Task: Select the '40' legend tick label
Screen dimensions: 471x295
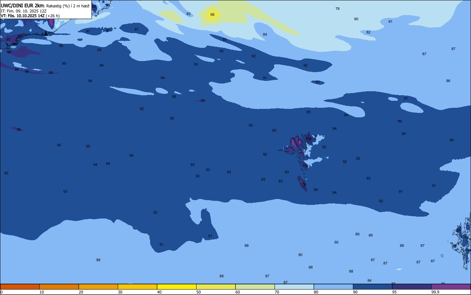Action: pyautogui.click(x=159, y=292)
